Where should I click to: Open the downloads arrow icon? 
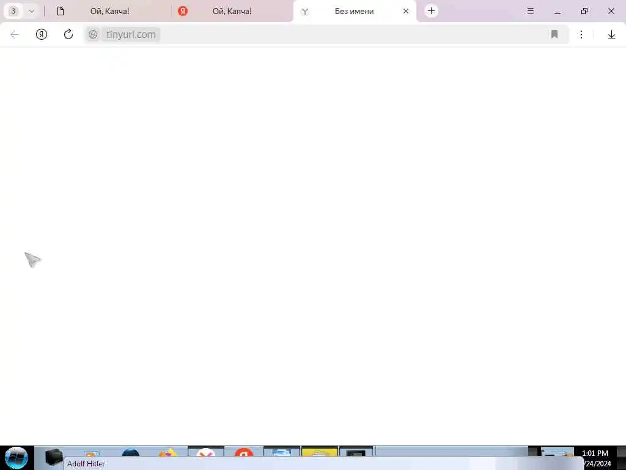click(x=611, y=35)
